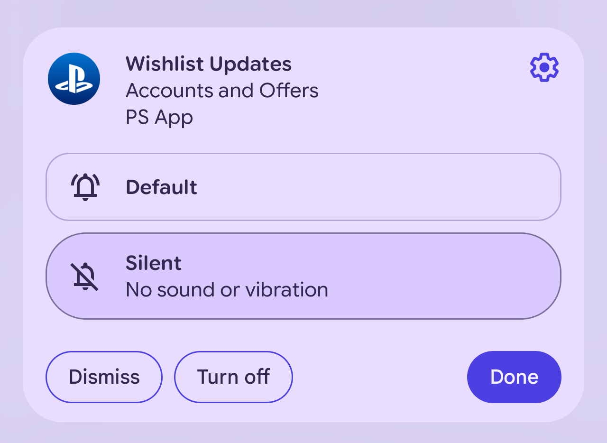The height and width of the screenshot is (443, 607).
Task: Click blank card area between Turn off and Done
Action: (x=379, y=377)
